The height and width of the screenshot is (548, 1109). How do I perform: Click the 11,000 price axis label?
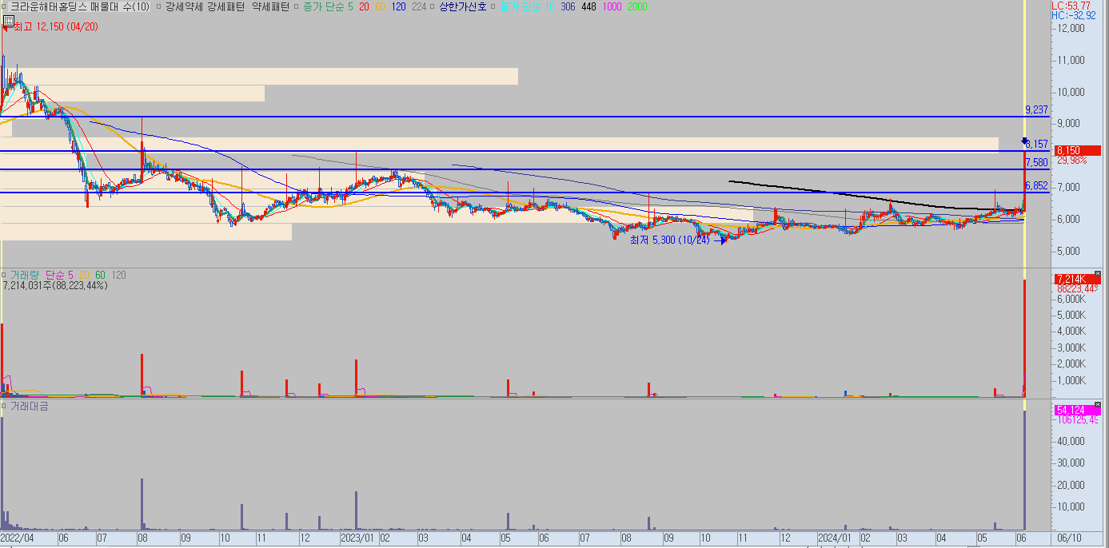click(1071, 60)
